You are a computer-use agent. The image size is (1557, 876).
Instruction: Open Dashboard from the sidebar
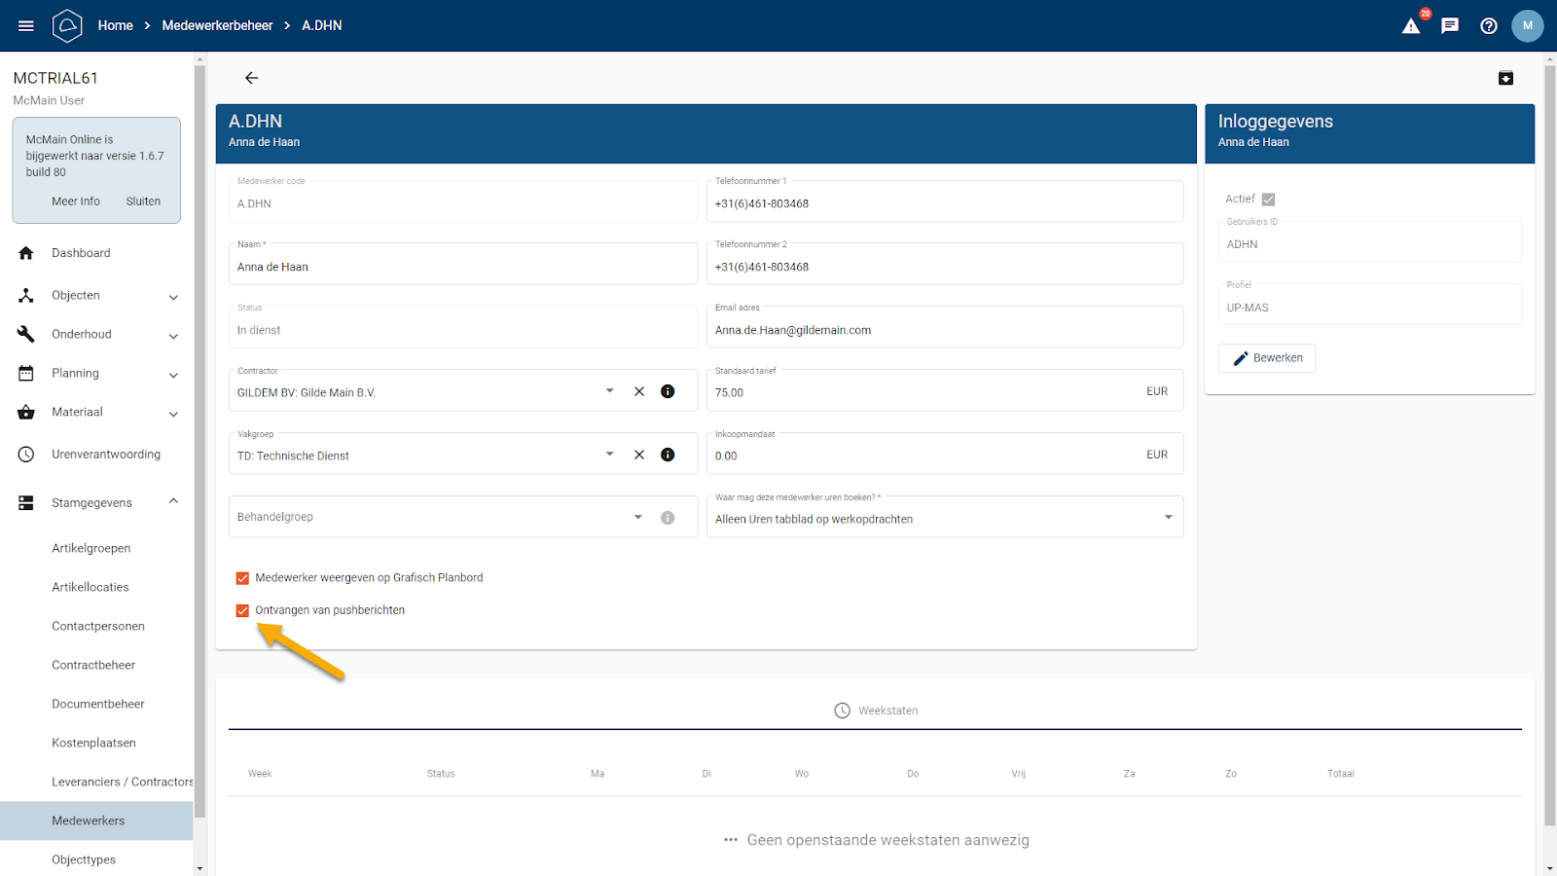coord(81,253)
